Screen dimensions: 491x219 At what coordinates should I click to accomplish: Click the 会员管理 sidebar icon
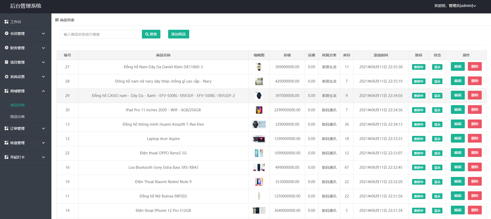coord(6,34)
